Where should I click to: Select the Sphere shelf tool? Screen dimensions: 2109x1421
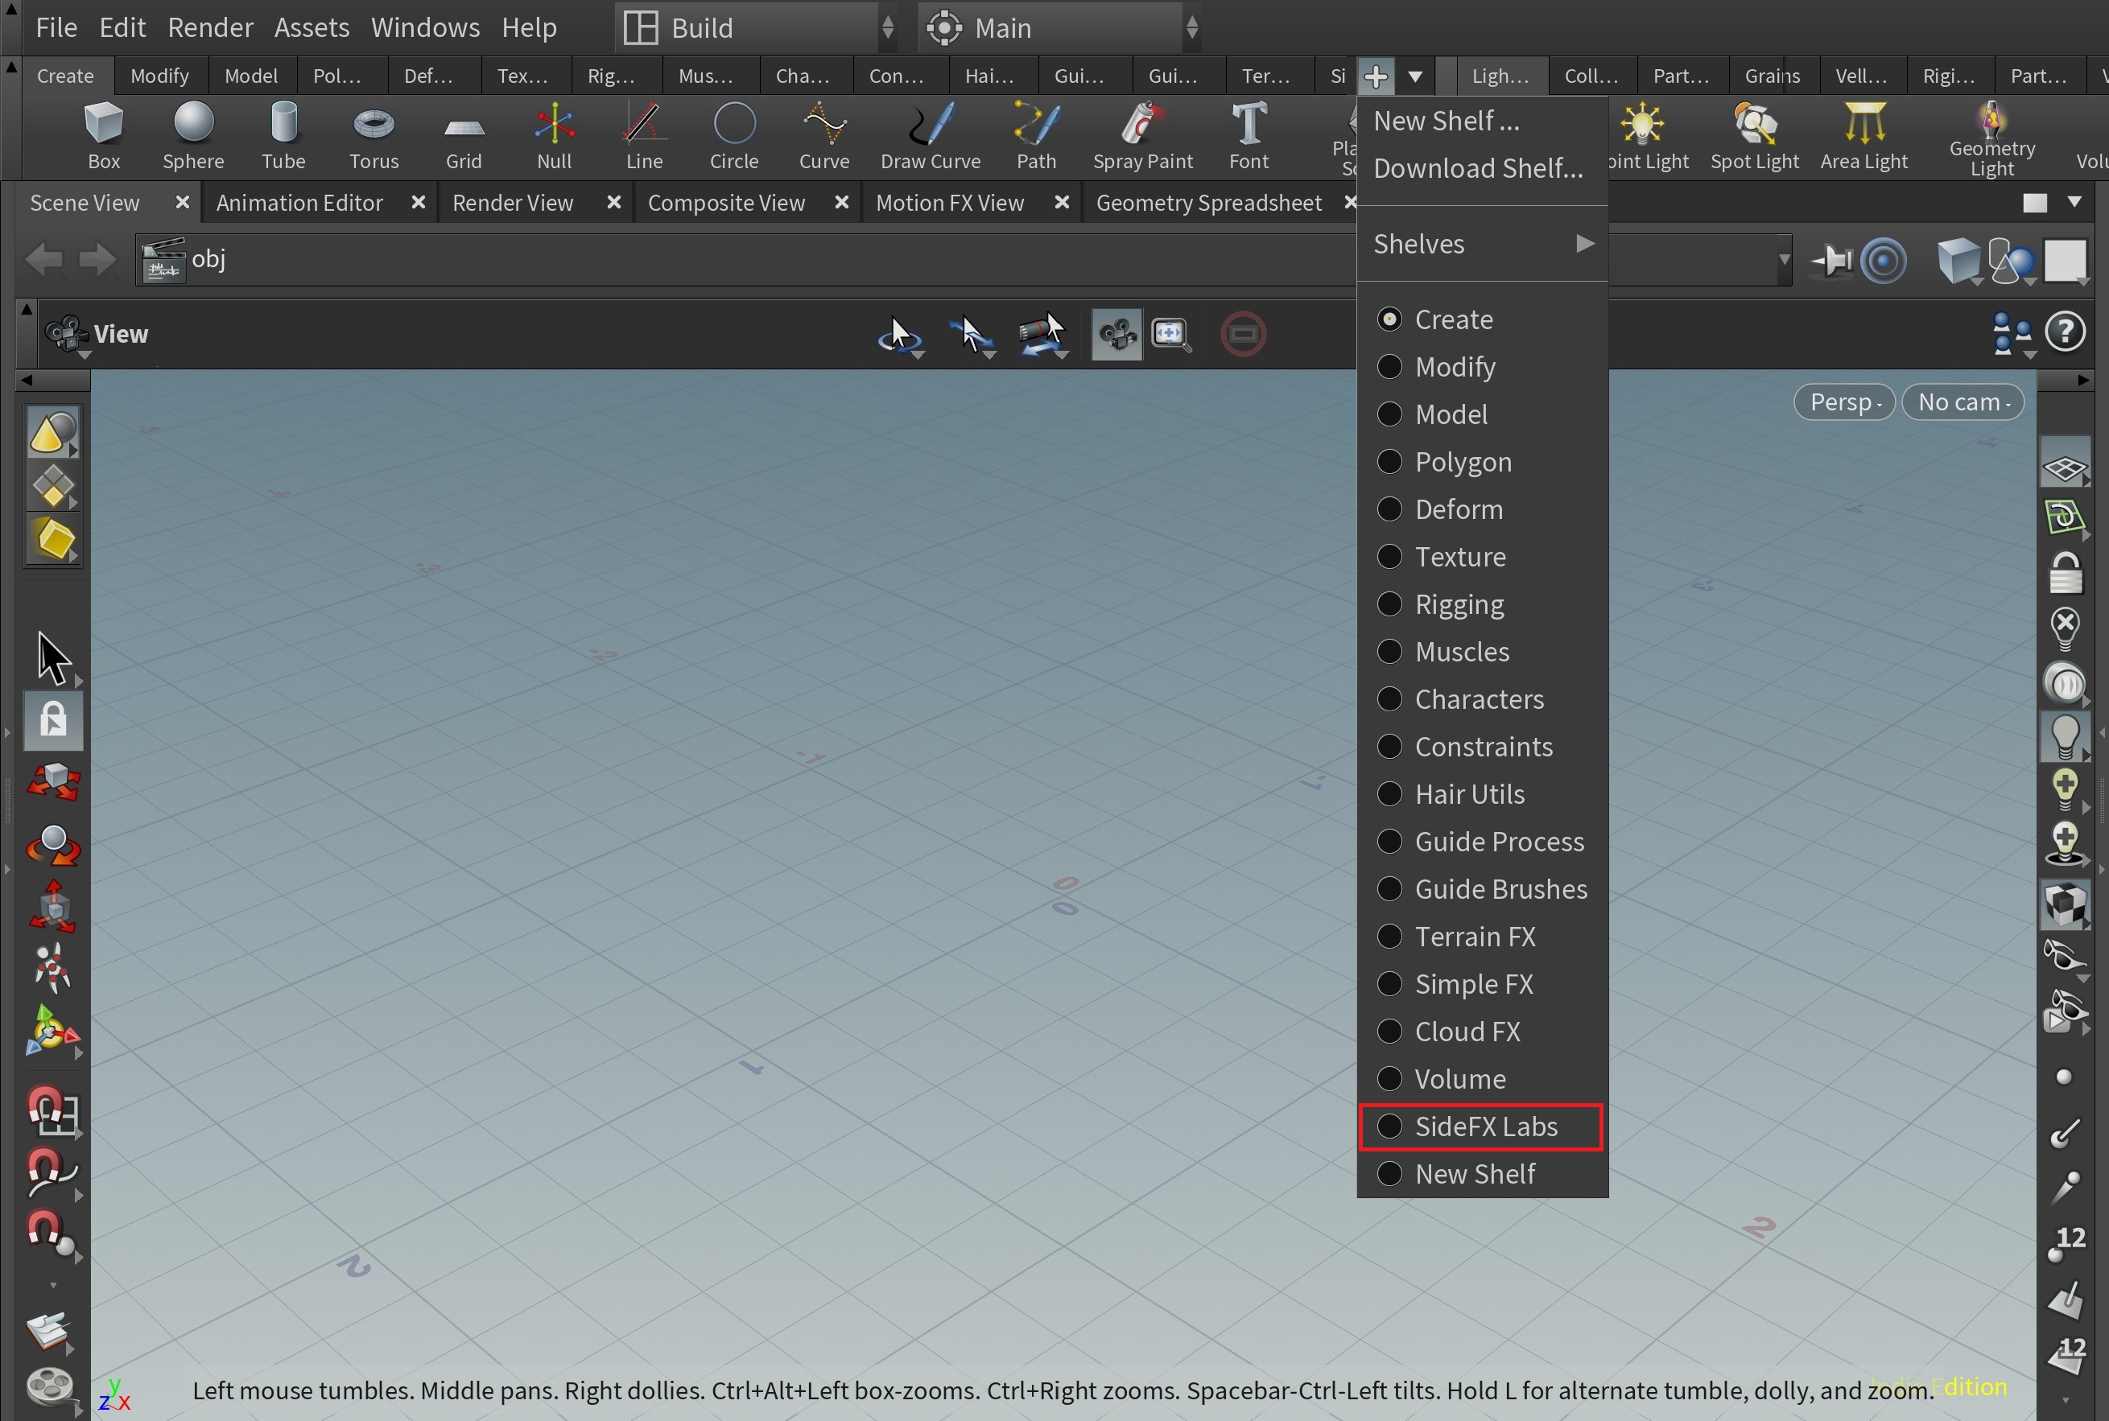pos(193,136)
